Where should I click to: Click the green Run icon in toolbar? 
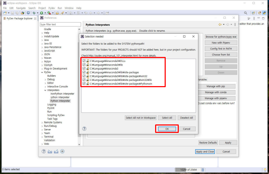pyautogui.click(x=42, y=13)
